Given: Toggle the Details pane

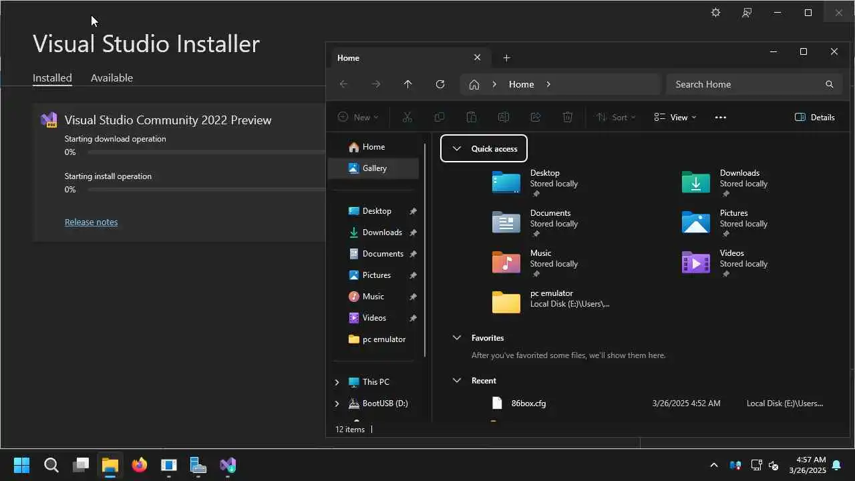Looking at the screenshot, I should pos(815,117).
